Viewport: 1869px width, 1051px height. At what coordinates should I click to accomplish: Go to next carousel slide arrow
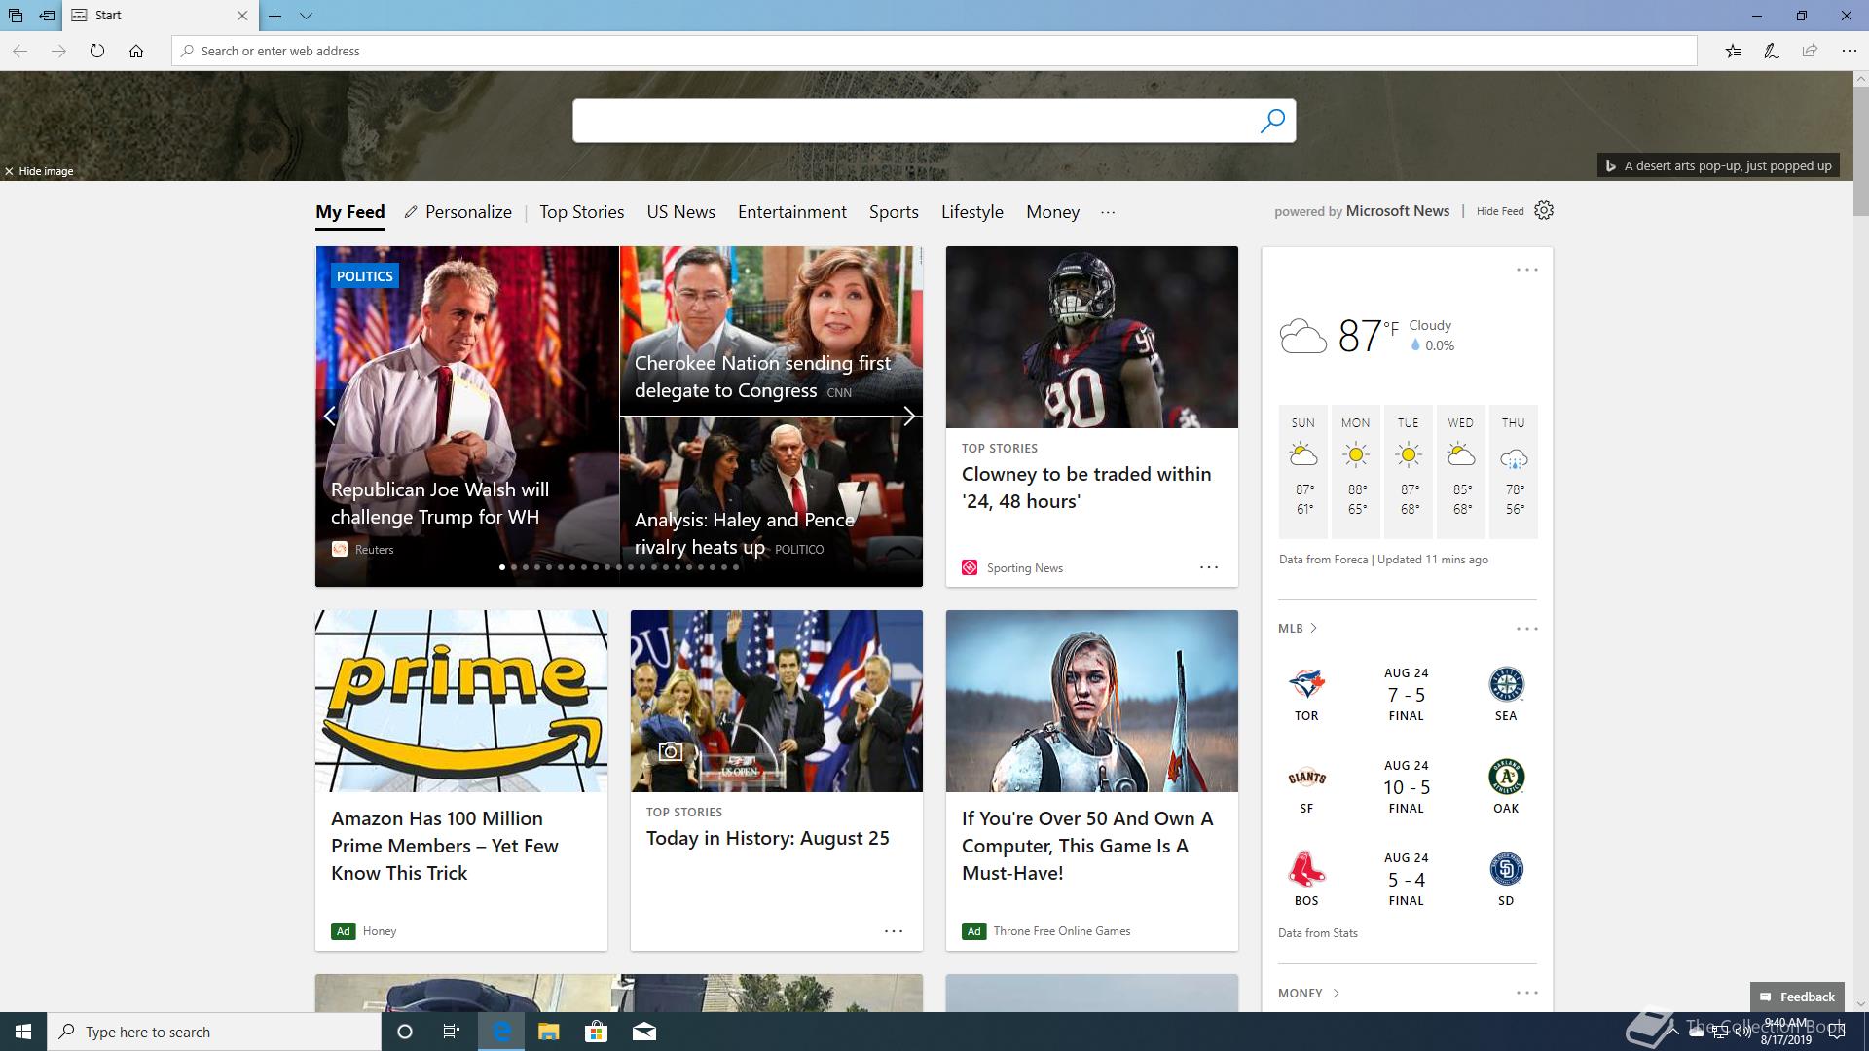tap(909, 416)
